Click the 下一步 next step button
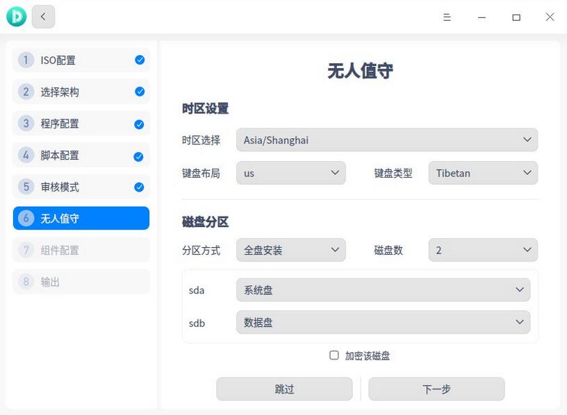 point(436,389)
